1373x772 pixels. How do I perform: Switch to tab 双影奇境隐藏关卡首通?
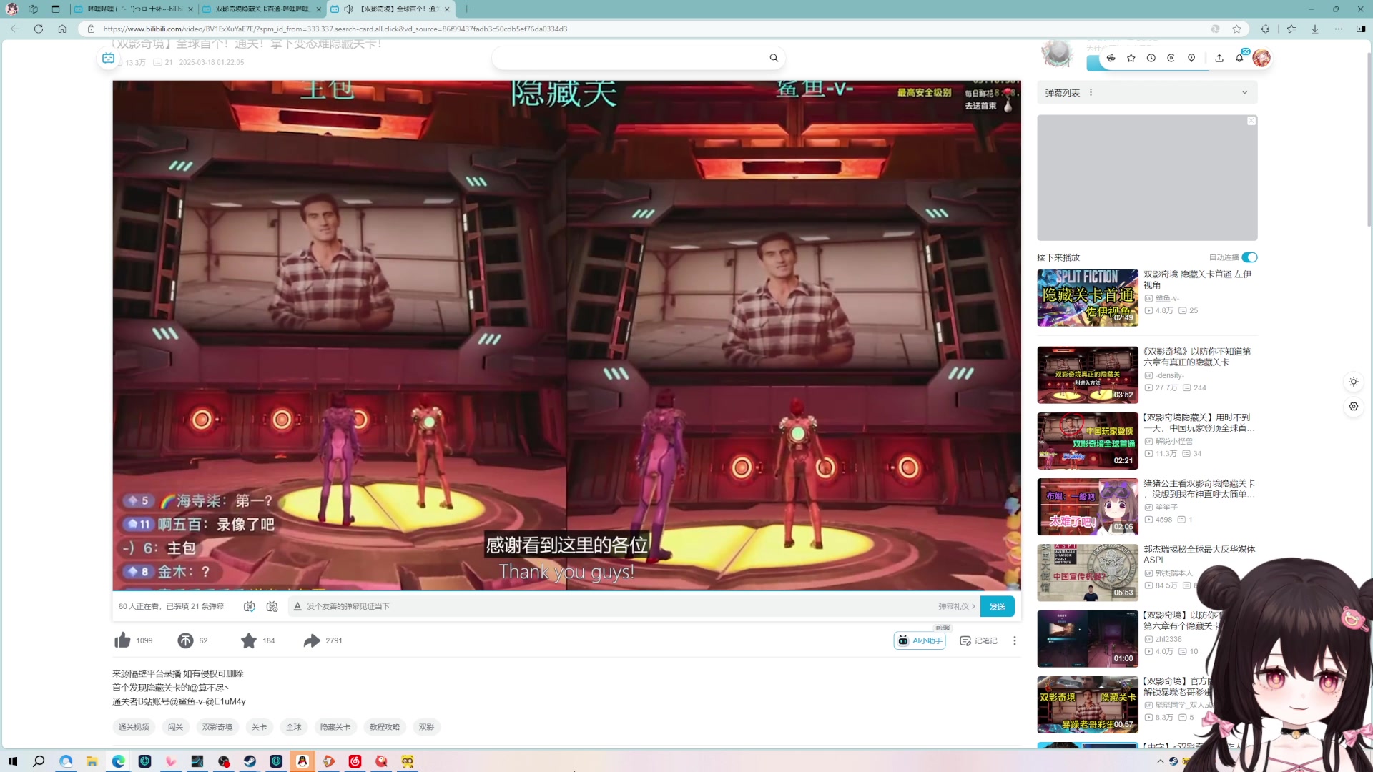[x=262, y=9]
